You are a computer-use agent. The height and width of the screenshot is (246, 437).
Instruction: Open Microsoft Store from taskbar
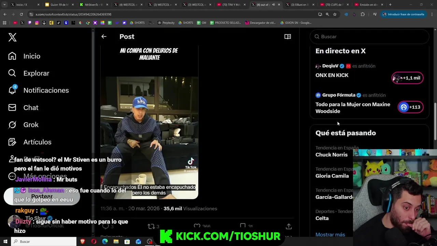click(127, 242)
